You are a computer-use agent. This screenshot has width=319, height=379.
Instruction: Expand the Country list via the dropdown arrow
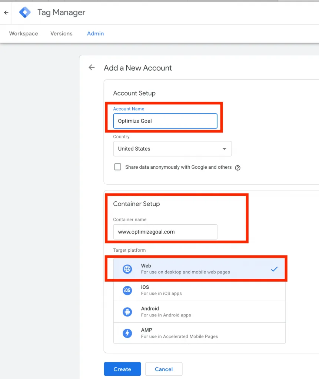click(225, 149)
